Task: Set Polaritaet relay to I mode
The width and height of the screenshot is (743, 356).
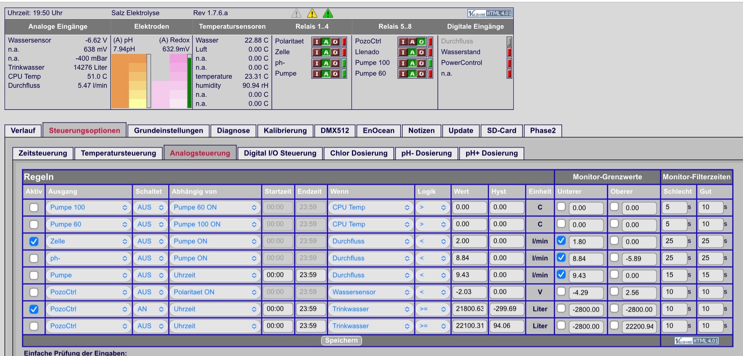Action: click(317, 41)
